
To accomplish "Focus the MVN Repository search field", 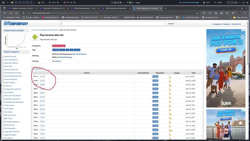I will pos(112,24).
